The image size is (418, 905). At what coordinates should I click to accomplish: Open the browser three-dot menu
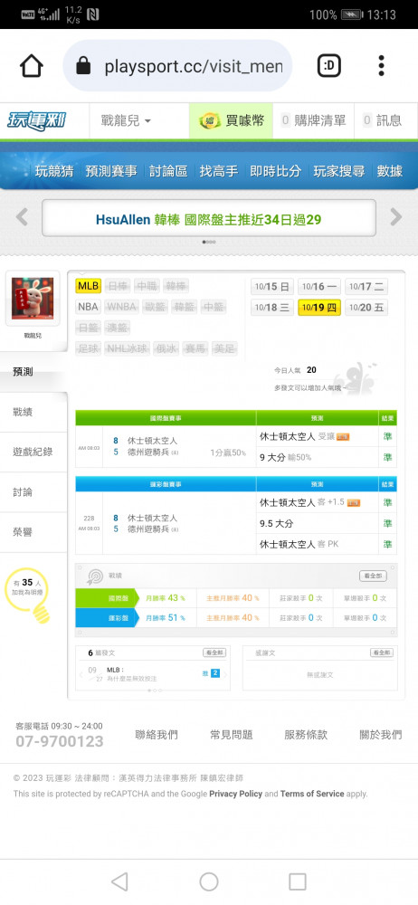coord(381,66)
